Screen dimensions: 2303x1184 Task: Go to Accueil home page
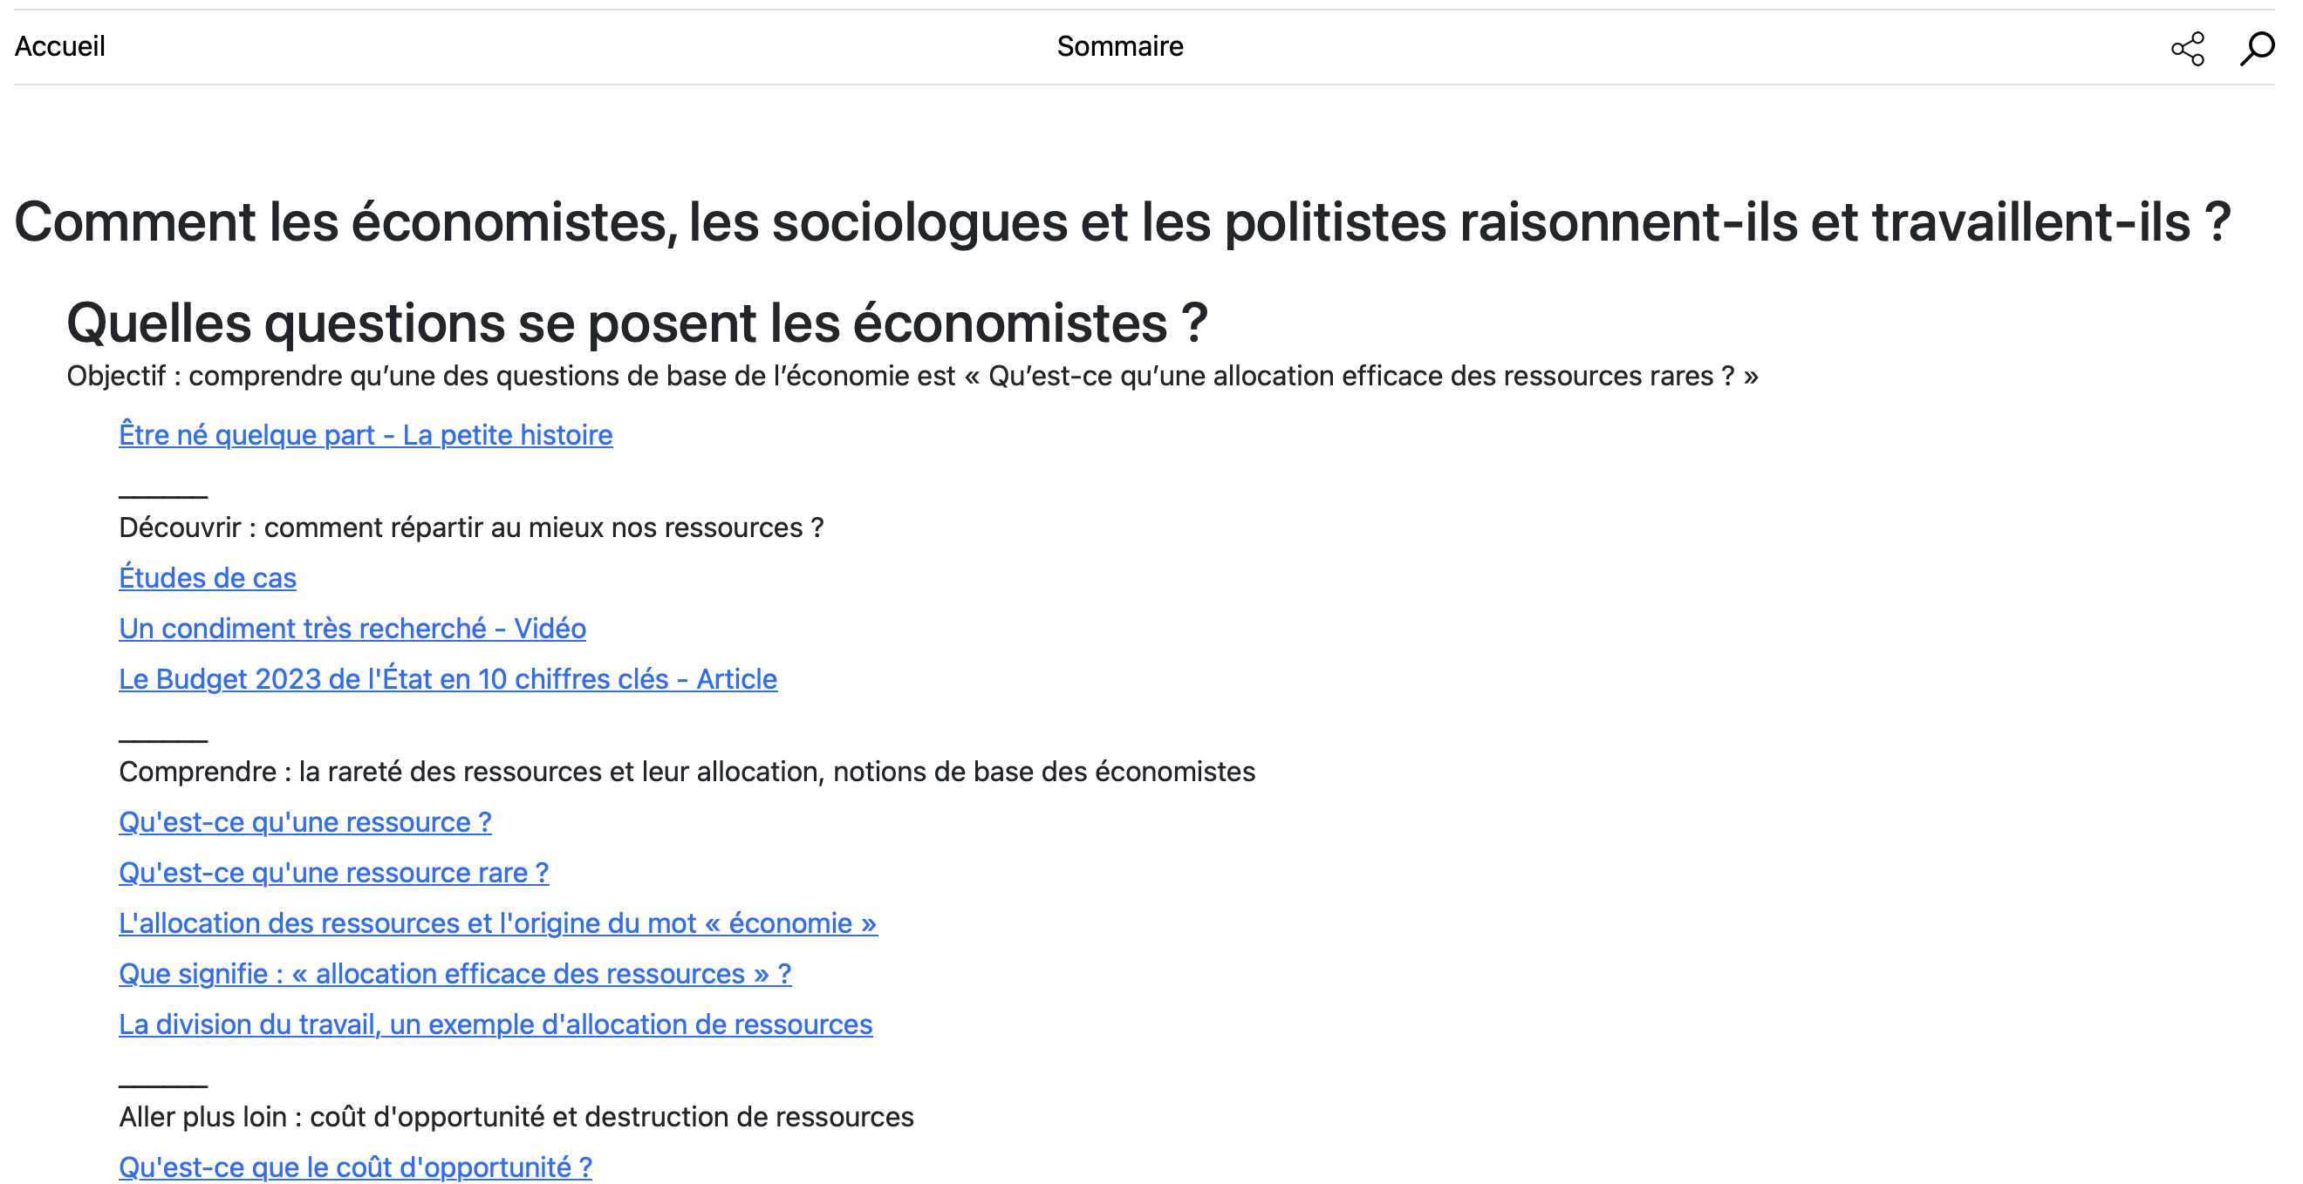tap(60, 46)
